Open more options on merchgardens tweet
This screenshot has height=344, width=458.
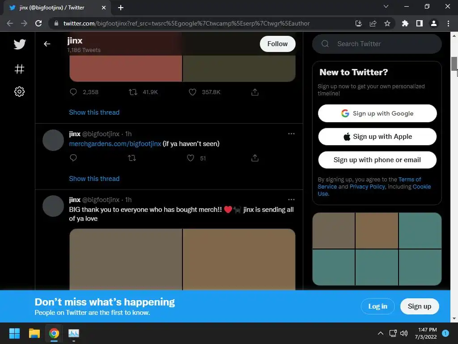(291, 133)
